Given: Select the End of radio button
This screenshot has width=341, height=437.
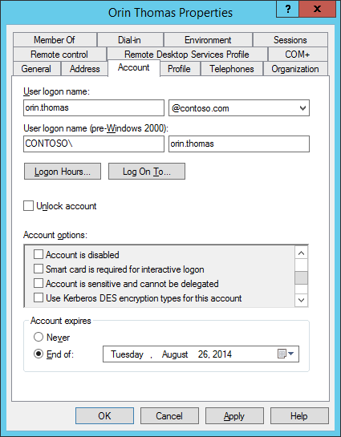Looking at the screenshot, I should click(x=39, y=354).
